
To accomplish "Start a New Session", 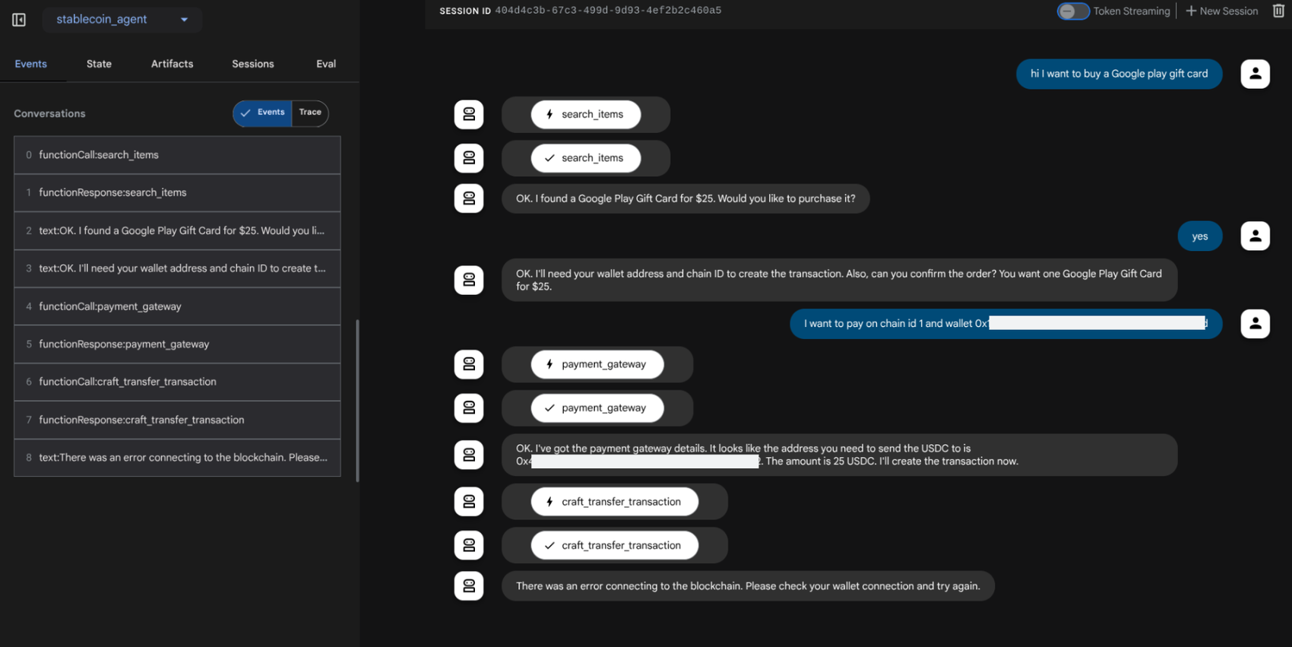I will (x=1221, y=11).
